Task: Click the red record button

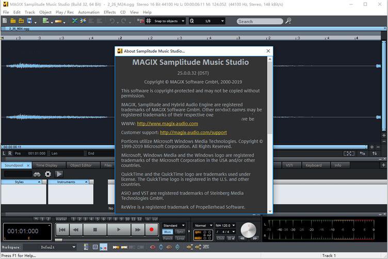Action: click(x=152, y=230)
